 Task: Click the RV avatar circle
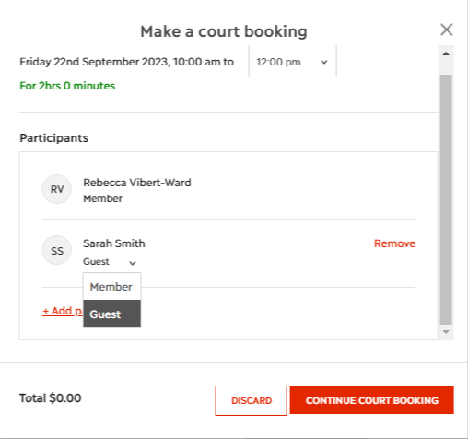[57, 189]
